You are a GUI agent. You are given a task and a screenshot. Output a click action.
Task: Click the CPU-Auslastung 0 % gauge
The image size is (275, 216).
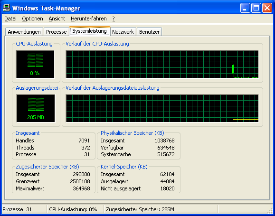tap(35, 64)
